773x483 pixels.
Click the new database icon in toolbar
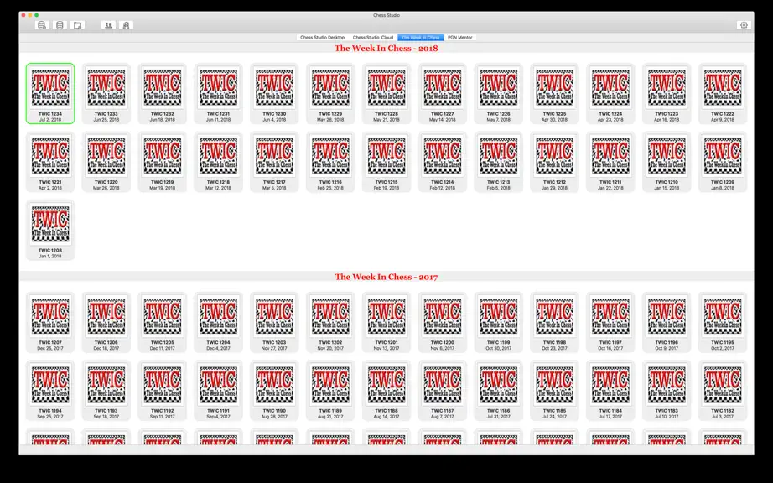click(x=42, y=25)
